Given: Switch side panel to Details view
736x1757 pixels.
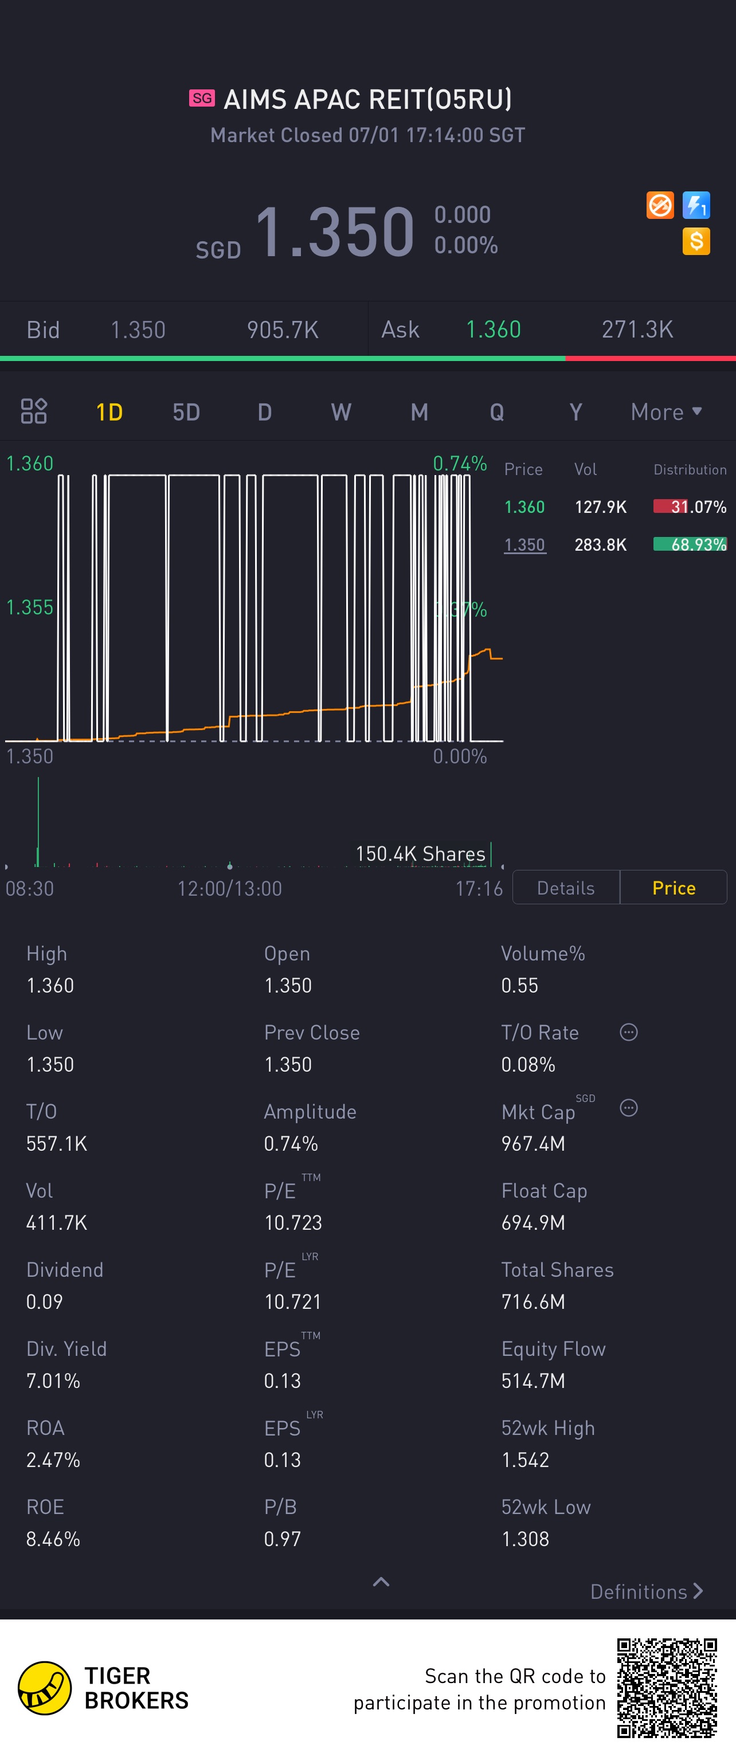Looking at the screenshot, I should [x=566, y=887].
